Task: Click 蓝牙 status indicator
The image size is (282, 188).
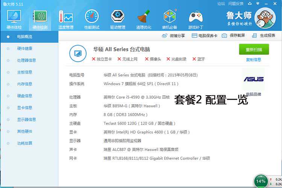Action: click(x=199, y=59)
